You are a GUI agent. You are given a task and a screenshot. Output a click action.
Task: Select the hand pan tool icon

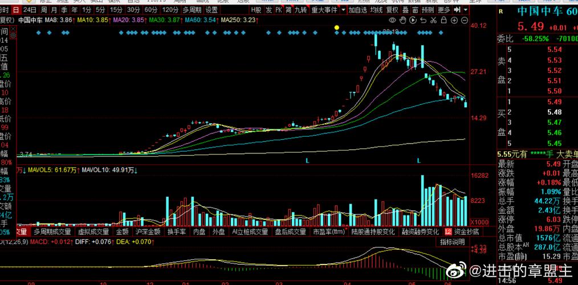coord(403,20)
